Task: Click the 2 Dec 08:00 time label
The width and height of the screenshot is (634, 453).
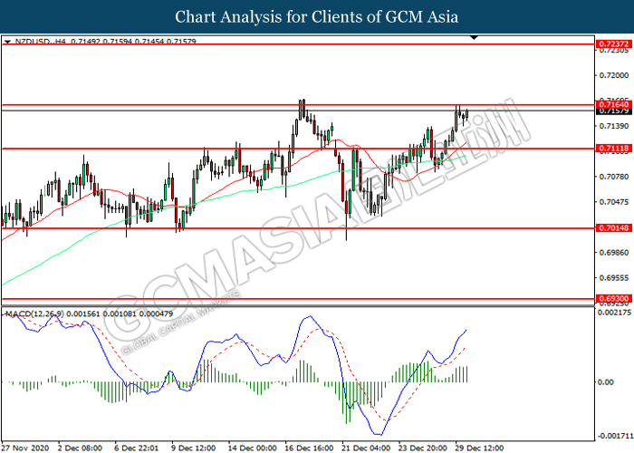Action: 80,448
